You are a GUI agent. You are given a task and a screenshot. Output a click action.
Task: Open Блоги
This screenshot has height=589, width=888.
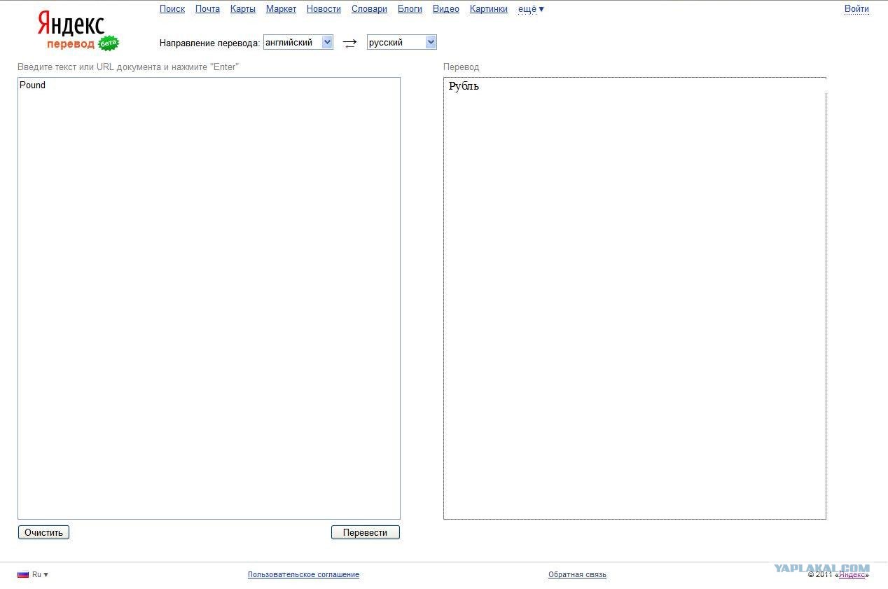click(410, 9)
